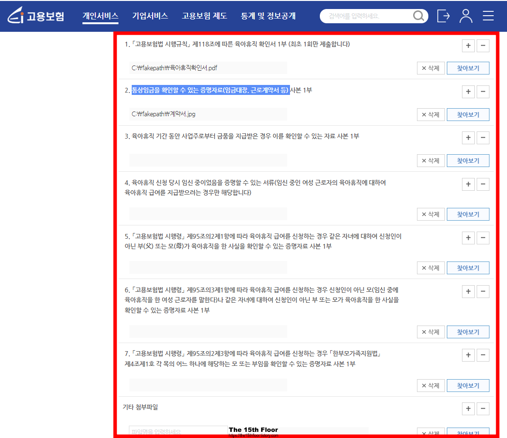This screenshot has height=438, width=507.
Task: Click 삭제 for item 5 제95조의2제1항
Action: coord(431,268)
